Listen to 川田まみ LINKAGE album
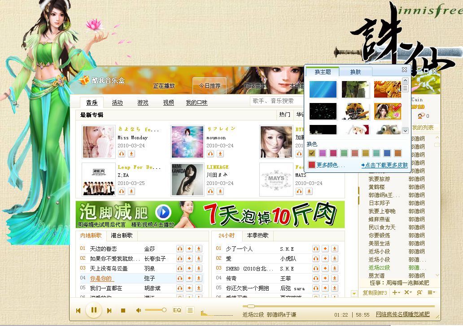 pyautogui.click(x=210, y=191)
